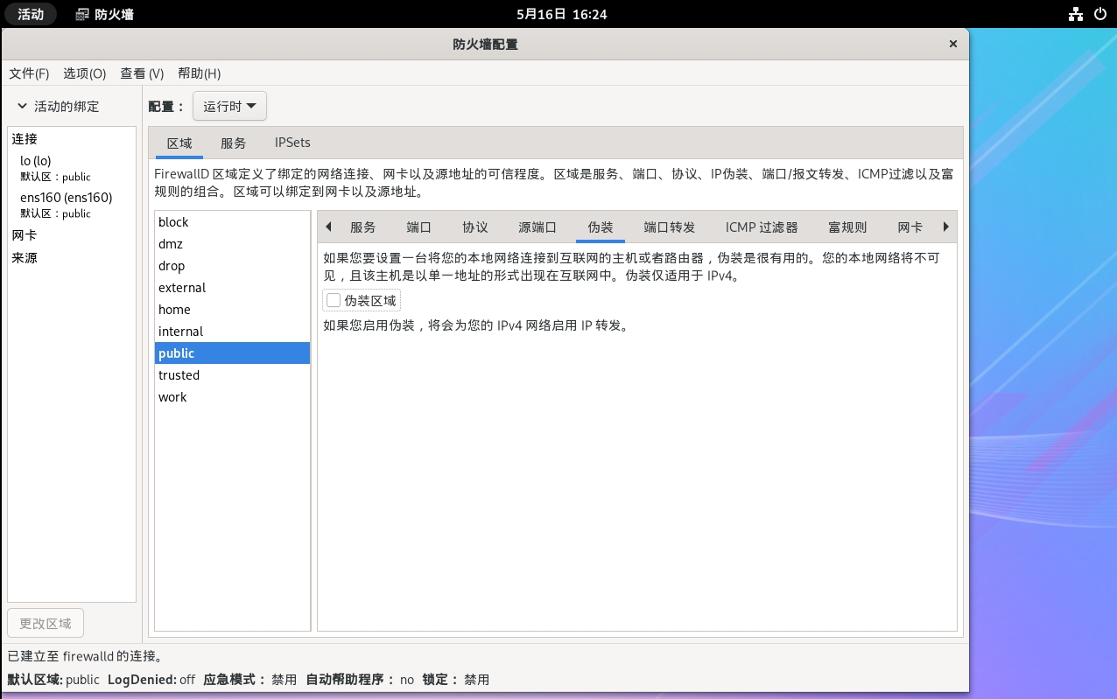This screenshot has height=699, width=1117.
Task: Open the 查看(V) menu
Action: tap(142, 73)
